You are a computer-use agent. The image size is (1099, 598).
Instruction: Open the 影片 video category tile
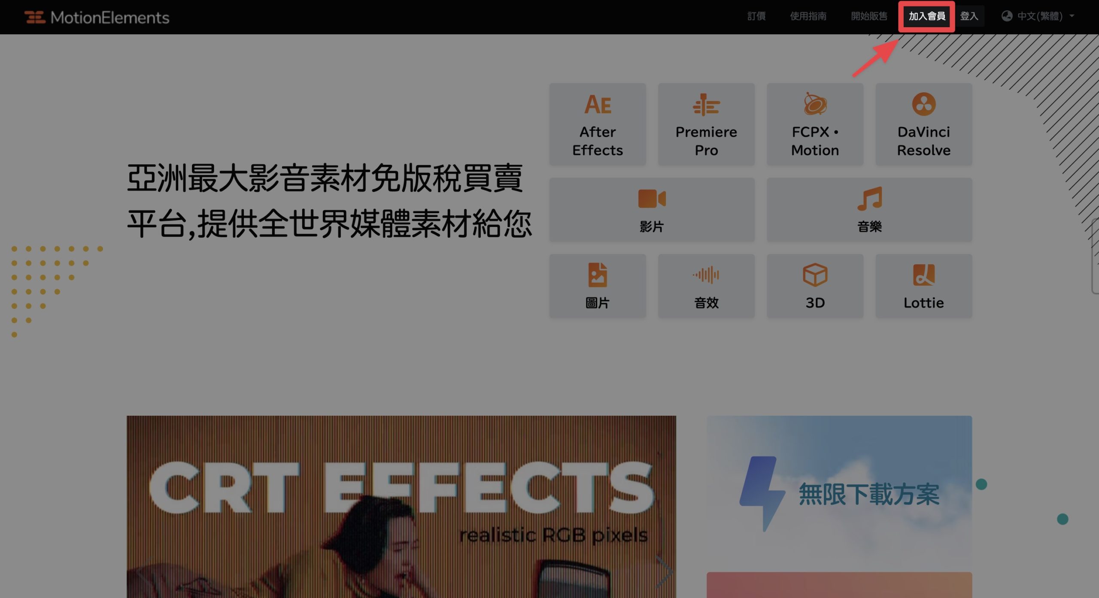coord(652,210)
